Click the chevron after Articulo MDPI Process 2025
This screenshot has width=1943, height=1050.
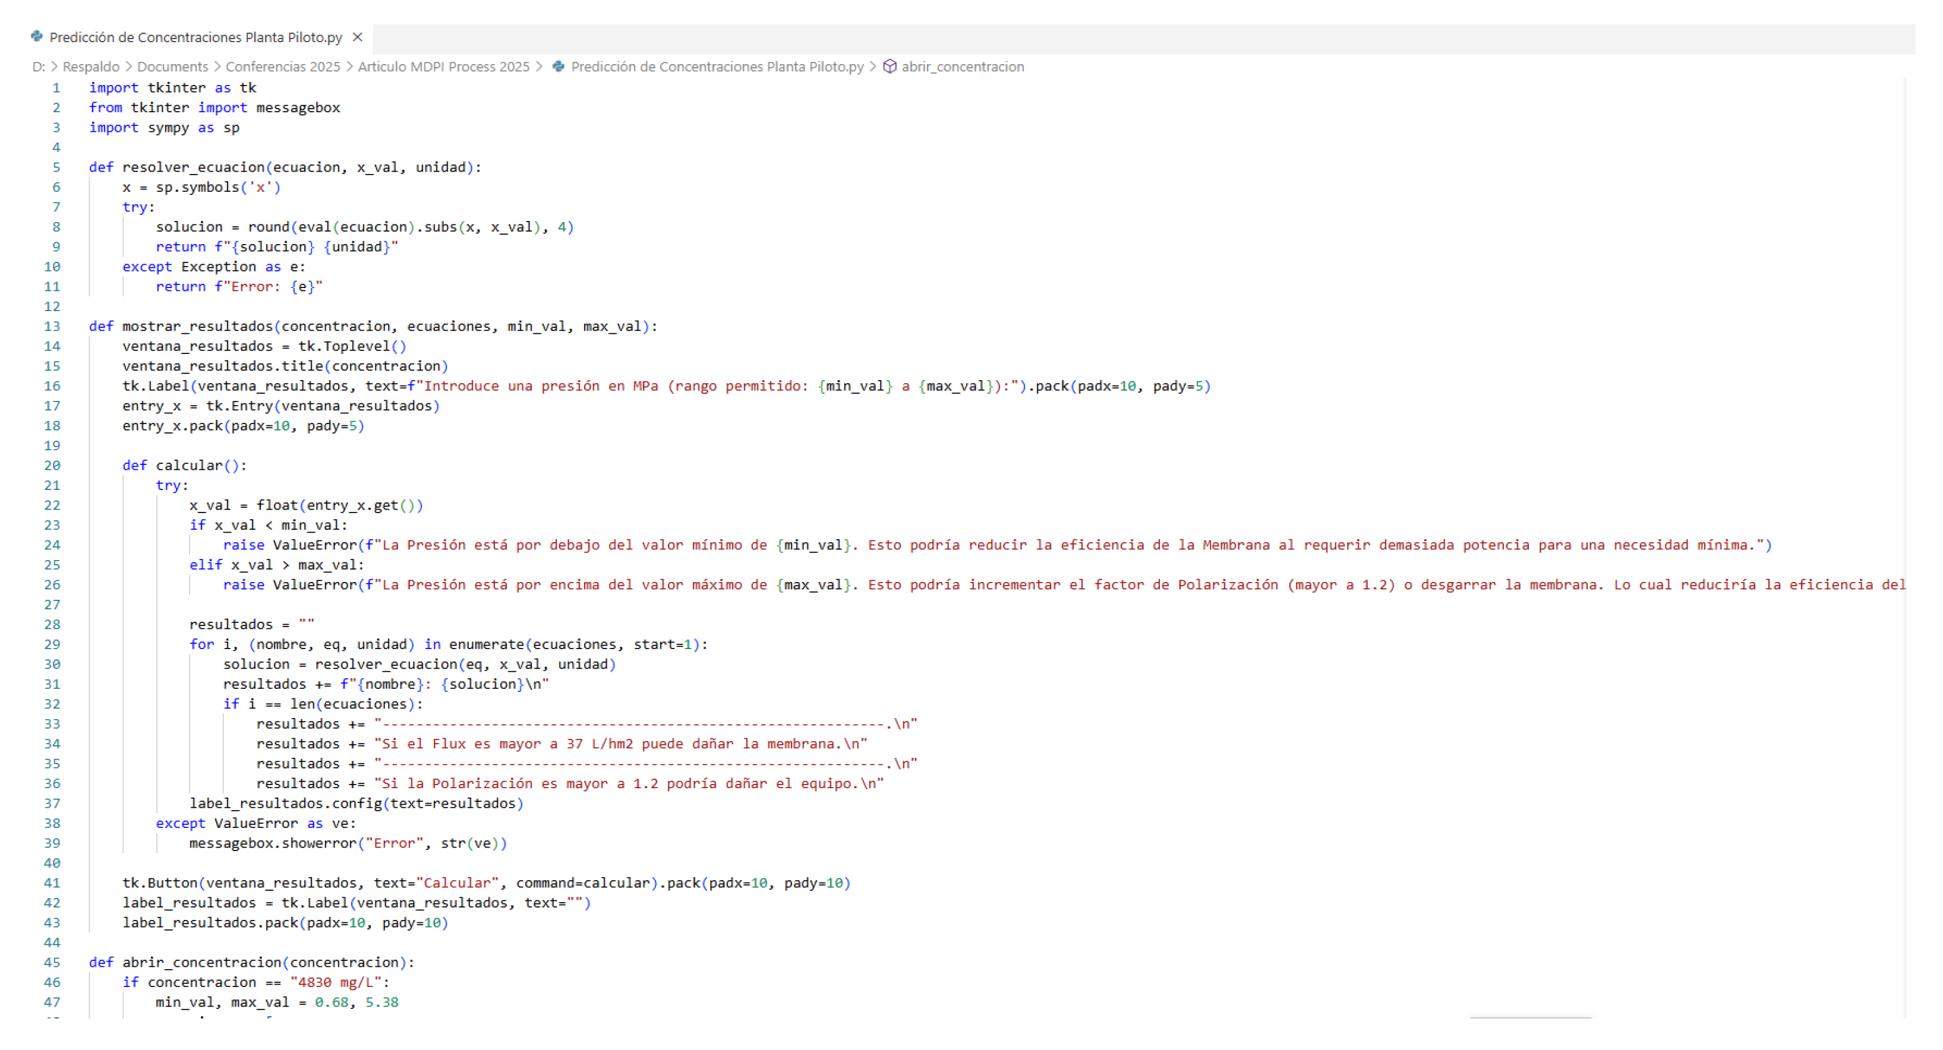540,67
